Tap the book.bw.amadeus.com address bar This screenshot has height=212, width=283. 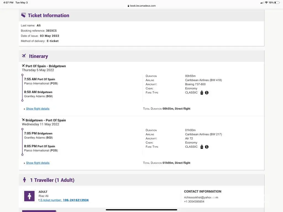coord(141,6)
